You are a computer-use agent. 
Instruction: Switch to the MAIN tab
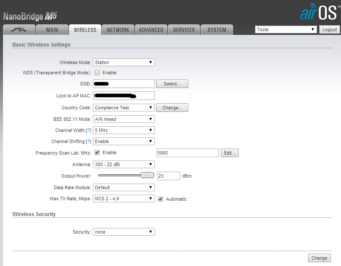[52, 30]
